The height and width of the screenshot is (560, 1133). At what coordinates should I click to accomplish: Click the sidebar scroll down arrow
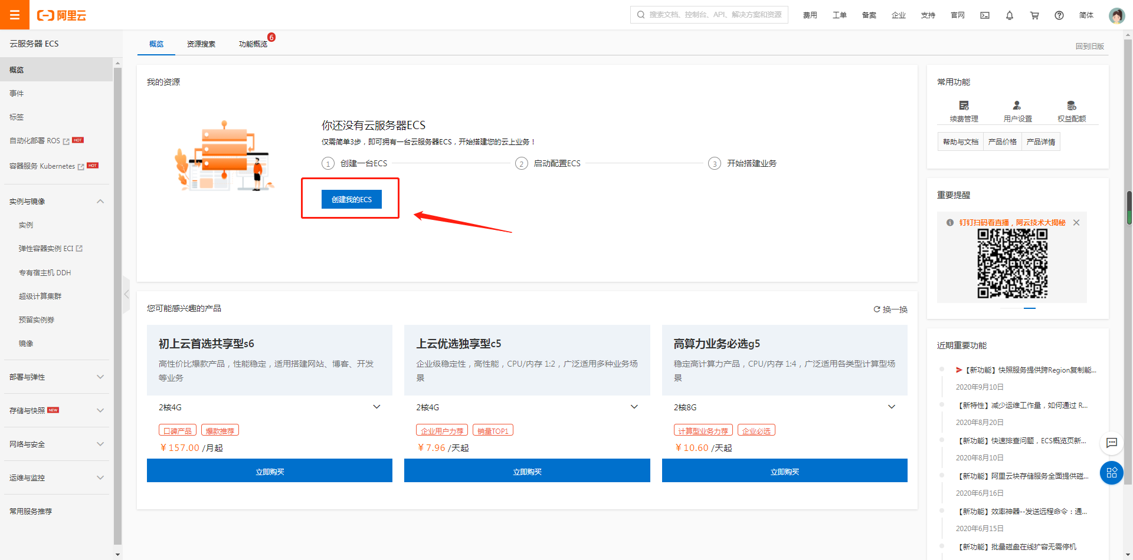pos(117,554)
